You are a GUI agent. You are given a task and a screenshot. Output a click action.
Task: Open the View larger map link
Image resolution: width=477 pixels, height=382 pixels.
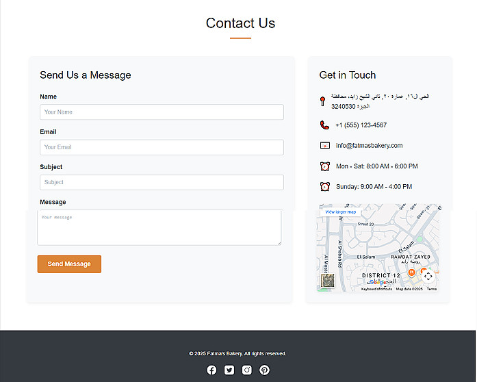(340, 212)
